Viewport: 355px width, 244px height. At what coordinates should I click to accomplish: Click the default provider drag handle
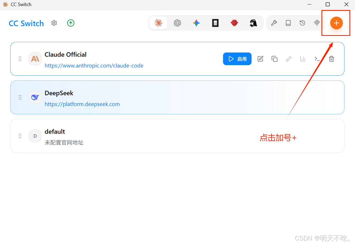coord(20,136)
